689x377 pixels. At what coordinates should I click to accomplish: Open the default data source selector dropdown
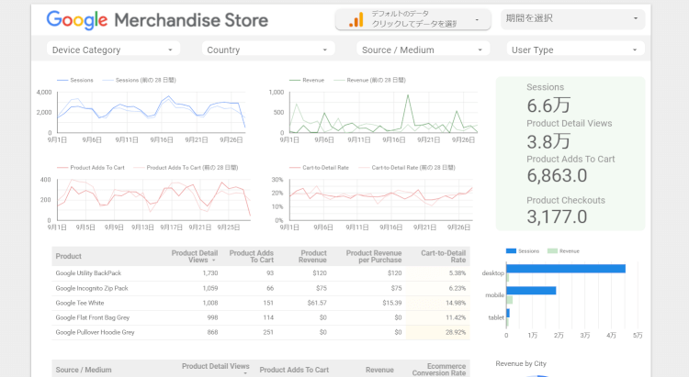pos(412,20)
